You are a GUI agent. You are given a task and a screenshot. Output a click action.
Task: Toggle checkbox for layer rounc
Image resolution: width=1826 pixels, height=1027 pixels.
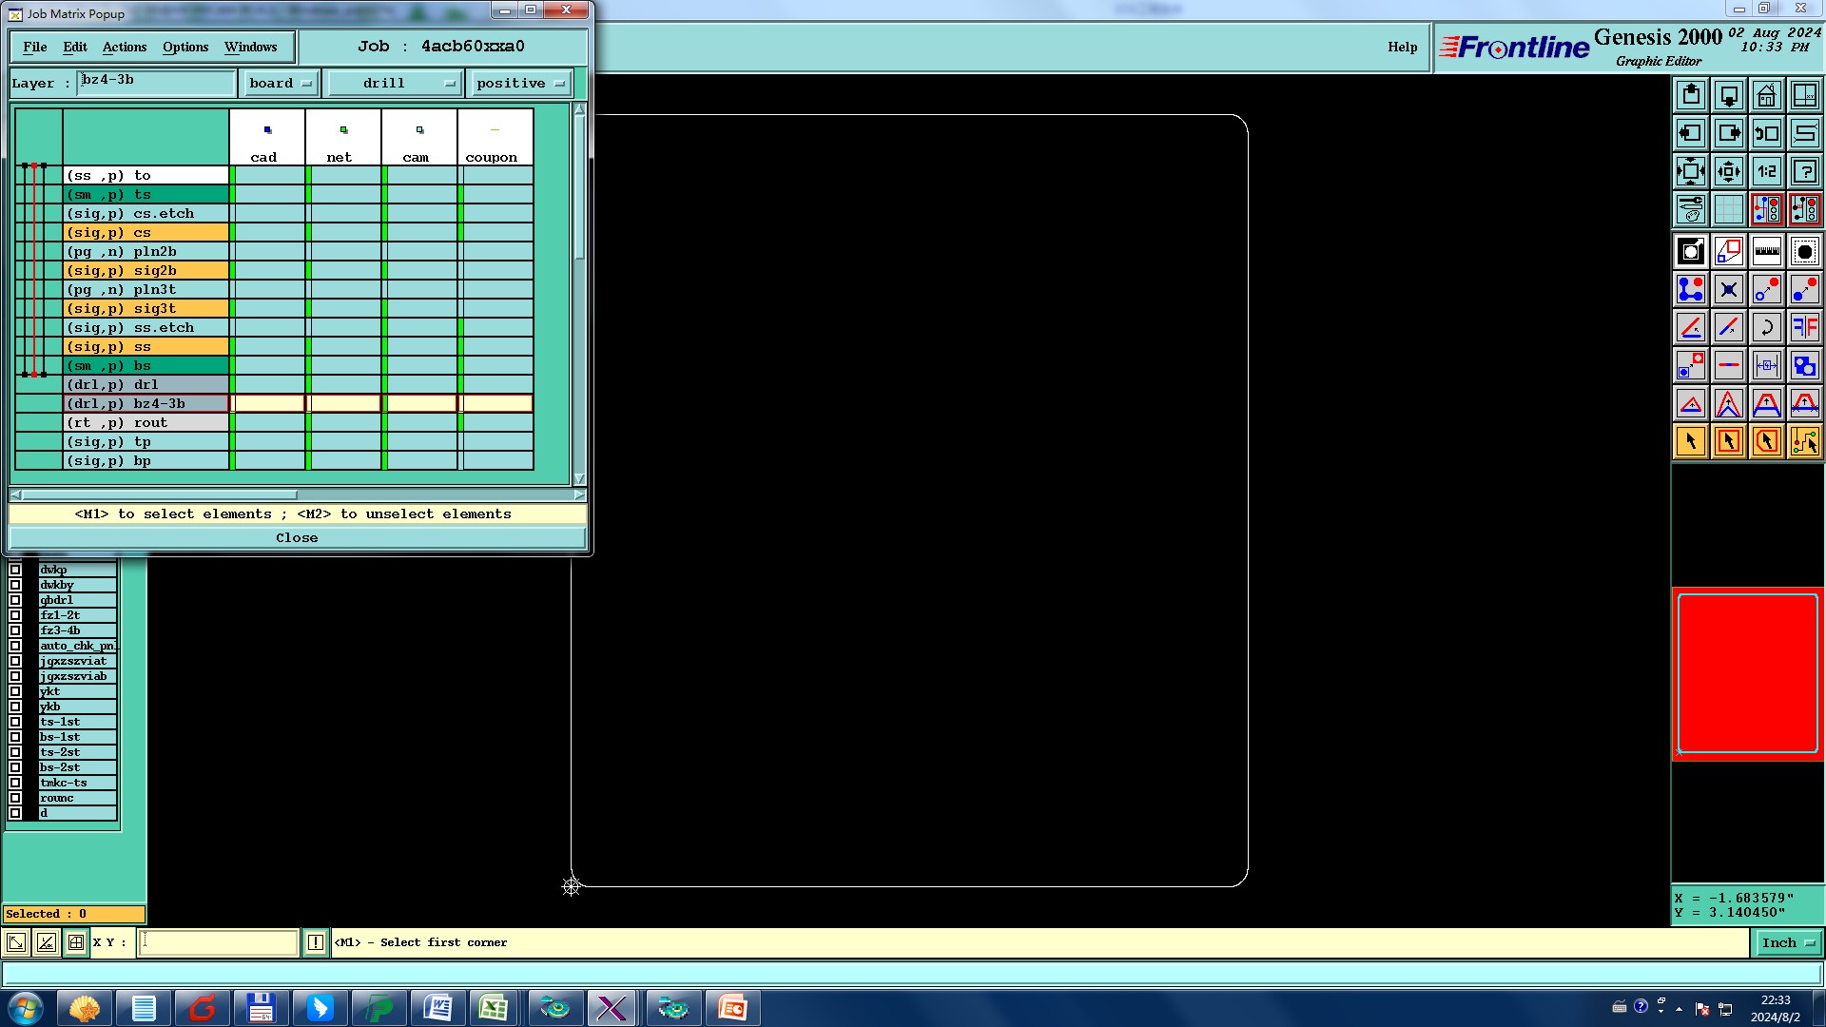tap(15, 798)
